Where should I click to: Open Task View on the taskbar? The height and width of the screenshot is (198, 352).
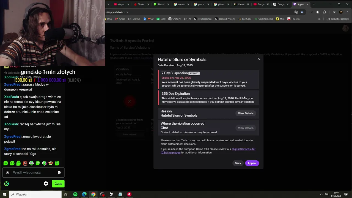pyautogui.click(x=66, y=194)
